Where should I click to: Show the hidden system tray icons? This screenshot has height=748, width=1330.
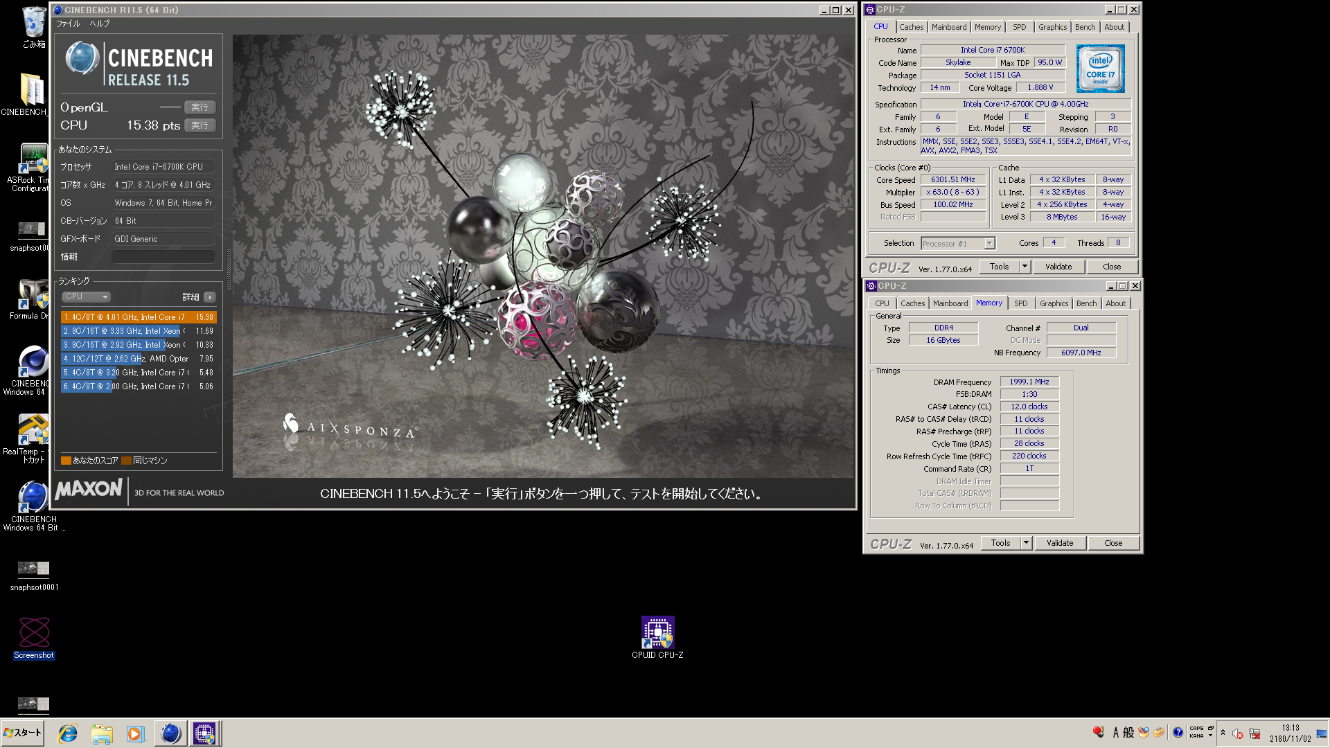pyautogui.click(x=1223, y=733)
